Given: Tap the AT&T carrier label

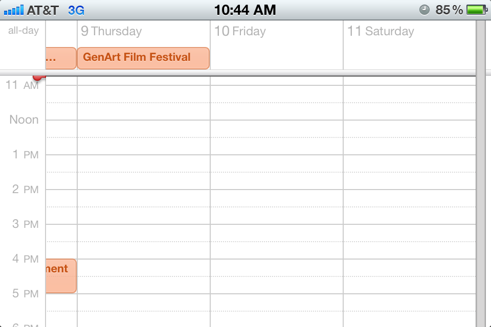Looking at the screenshot, I should tap(43, 10).
